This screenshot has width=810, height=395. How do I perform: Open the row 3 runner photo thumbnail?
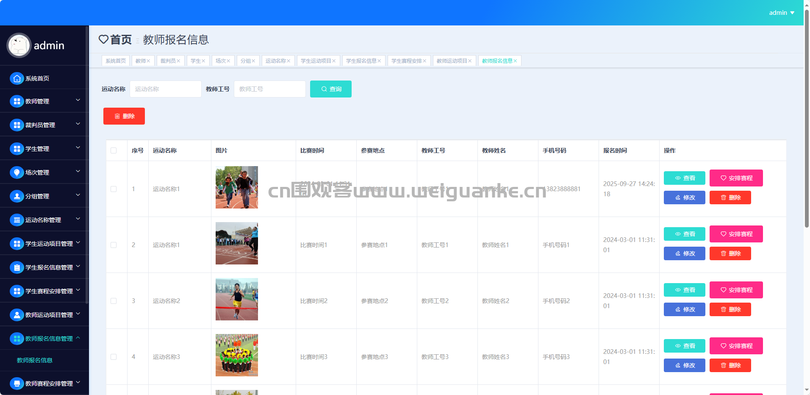click(x=237, y=299)
